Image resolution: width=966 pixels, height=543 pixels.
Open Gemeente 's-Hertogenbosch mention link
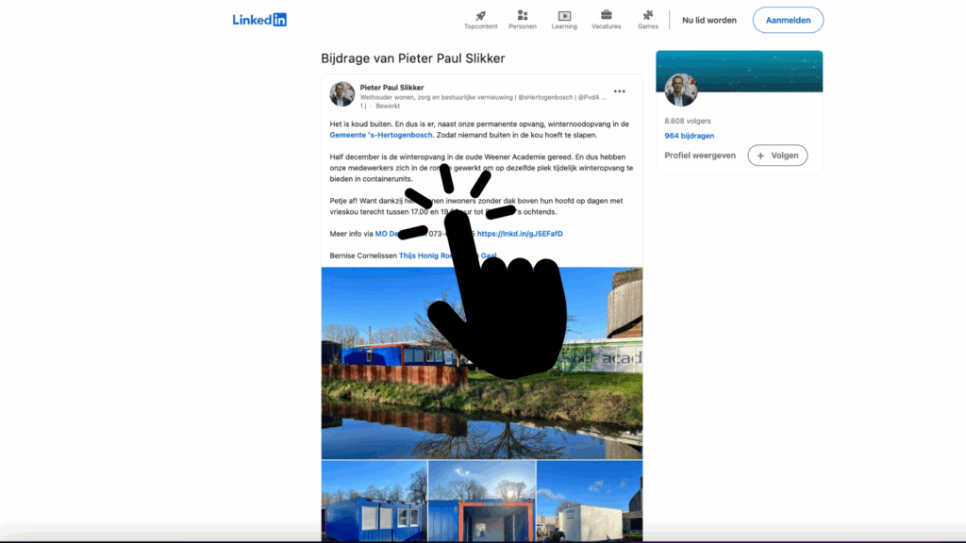(375, 135)
